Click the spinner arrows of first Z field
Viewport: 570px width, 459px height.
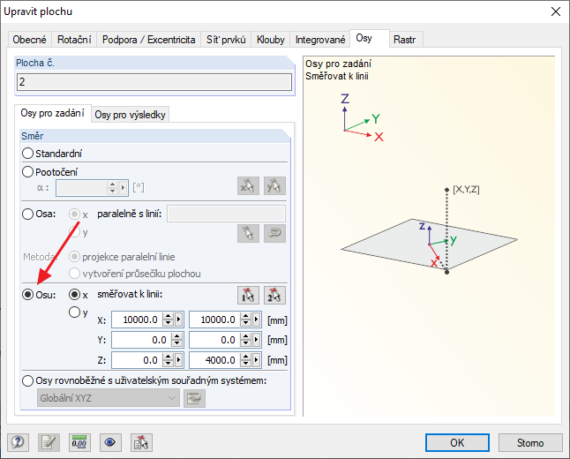[168, 360]
